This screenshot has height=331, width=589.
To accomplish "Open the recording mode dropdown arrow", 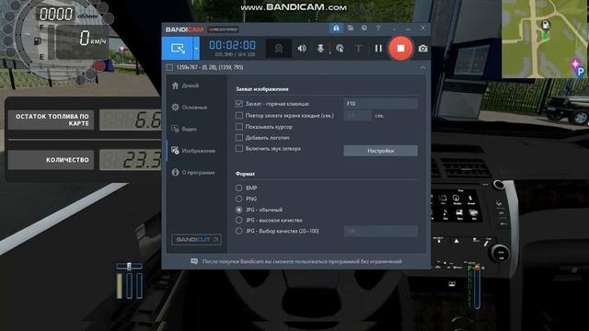I will 196,48.
